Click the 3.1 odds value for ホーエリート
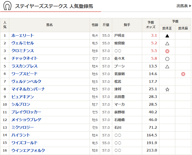This screenshot has width=192, height=155. 154,36
